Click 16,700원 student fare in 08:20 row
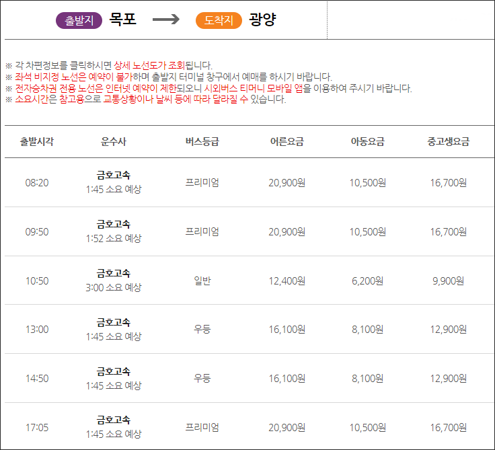The height and width of the screenshot is (450, 495). coord(449,182)
